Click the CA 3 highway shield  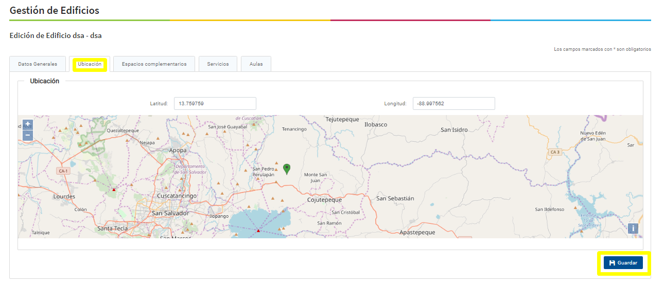[554, 152]
